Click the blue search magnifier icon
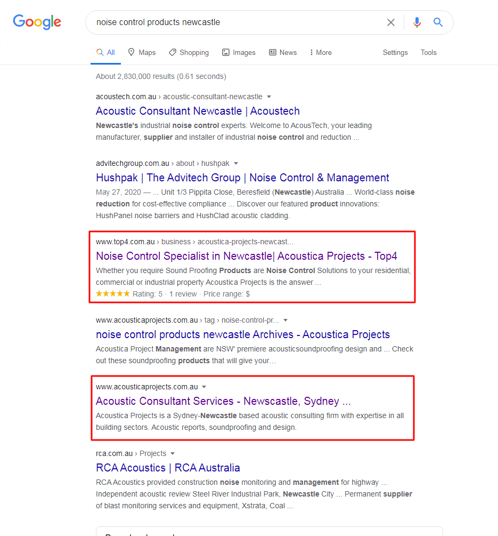The height and width of the screenshot is (536, 498). point(438,22)
